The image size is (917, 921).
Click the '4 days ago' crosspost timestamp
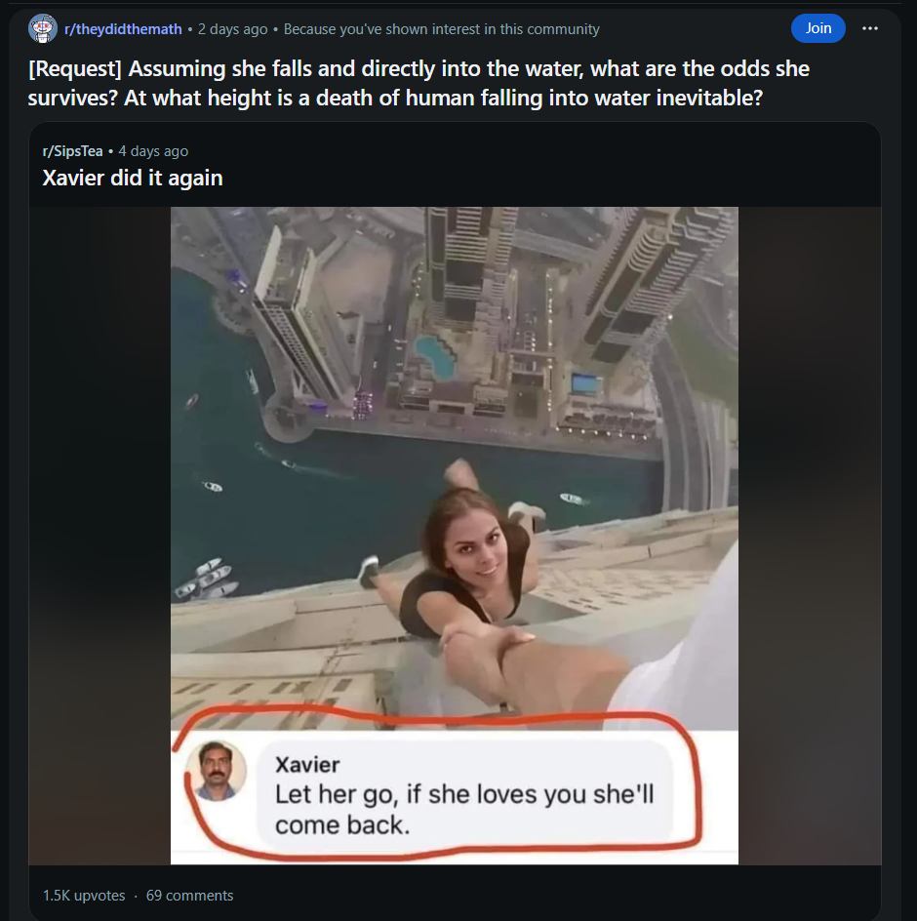point(153,151)
